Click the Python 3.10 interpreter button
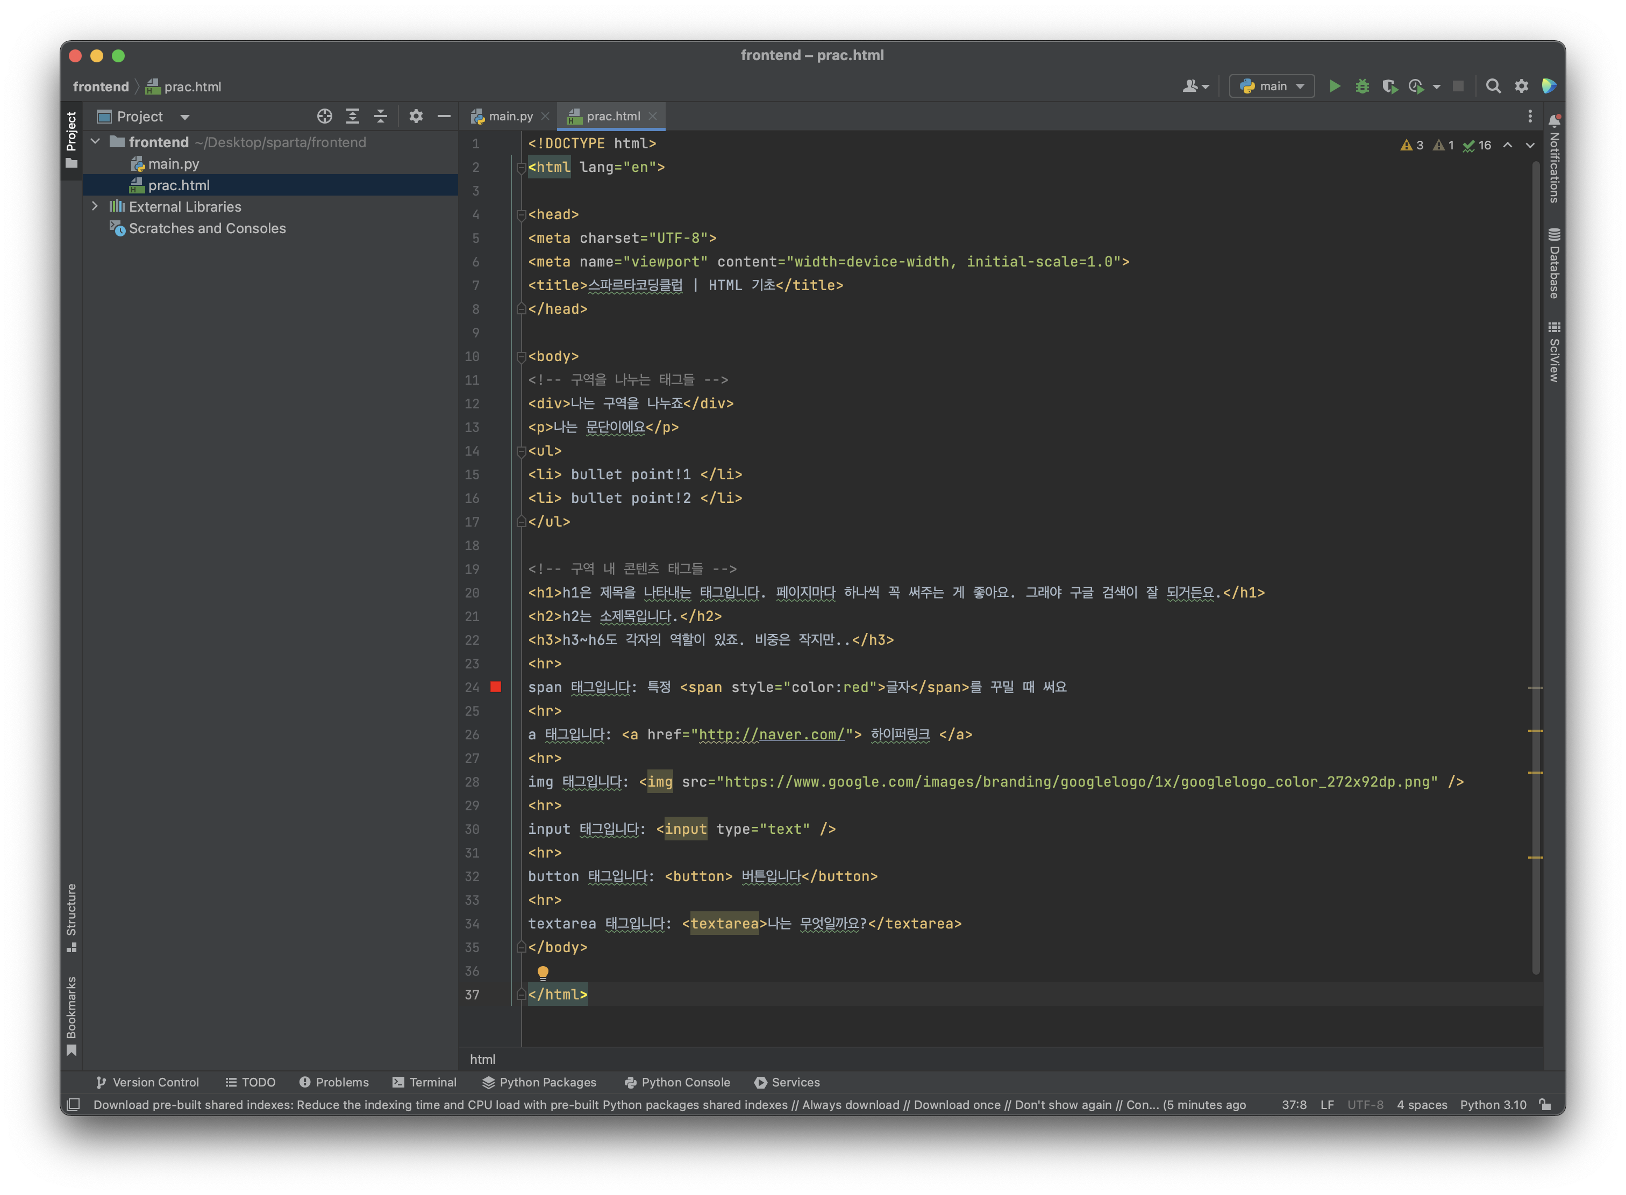This screenshot has height=1195, width=1626. pyautogui.click(x=1492, y=1105)
